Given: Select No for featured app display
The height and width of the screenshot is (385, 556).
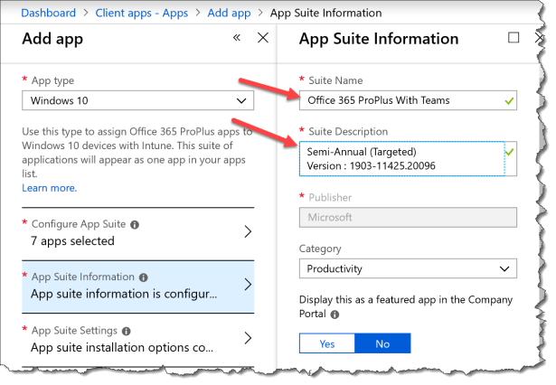Looking at the screenshot, I should click(x=382, y=343).
